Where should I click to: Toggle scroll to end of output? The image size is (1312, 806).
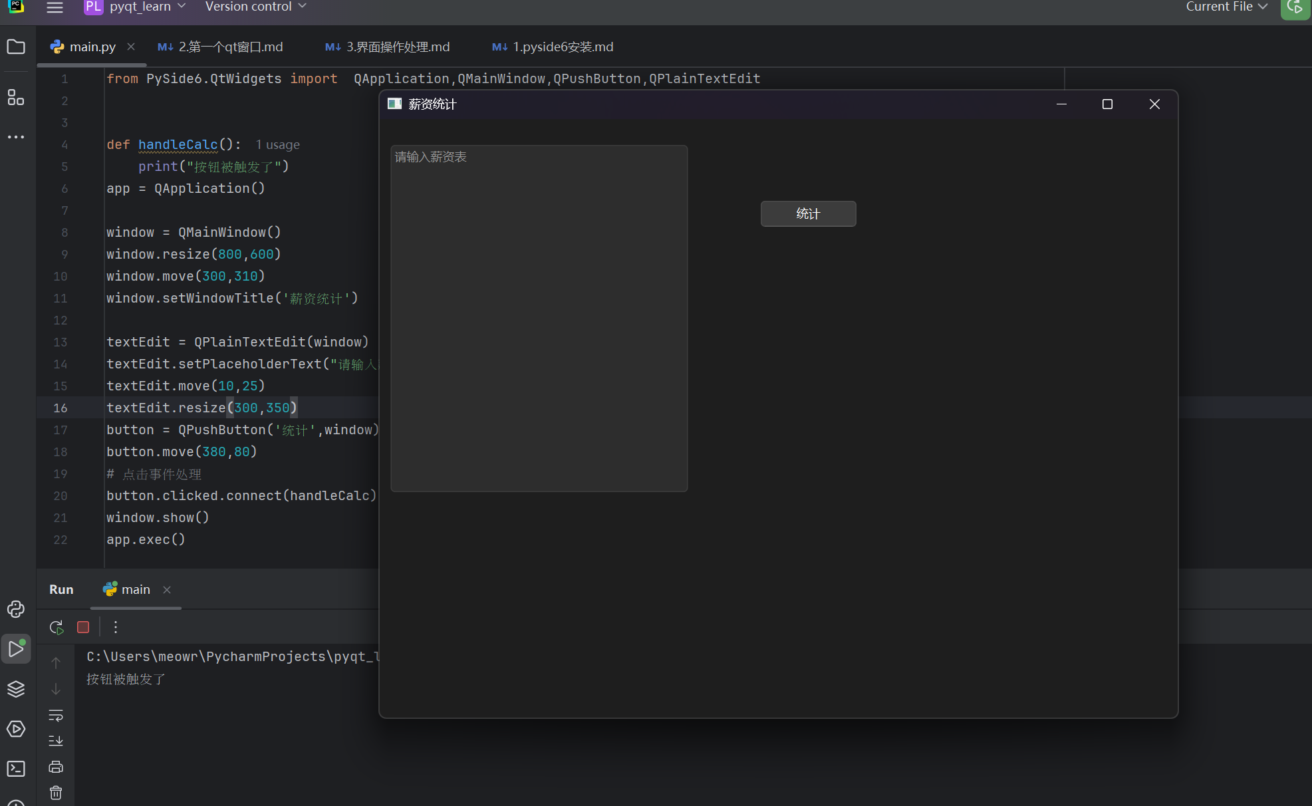coord(56,741)
